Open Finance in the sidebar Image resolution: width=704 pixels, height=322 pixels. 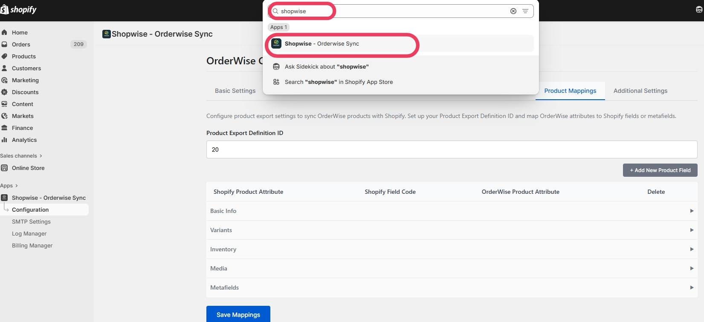[x=22, y=128]
